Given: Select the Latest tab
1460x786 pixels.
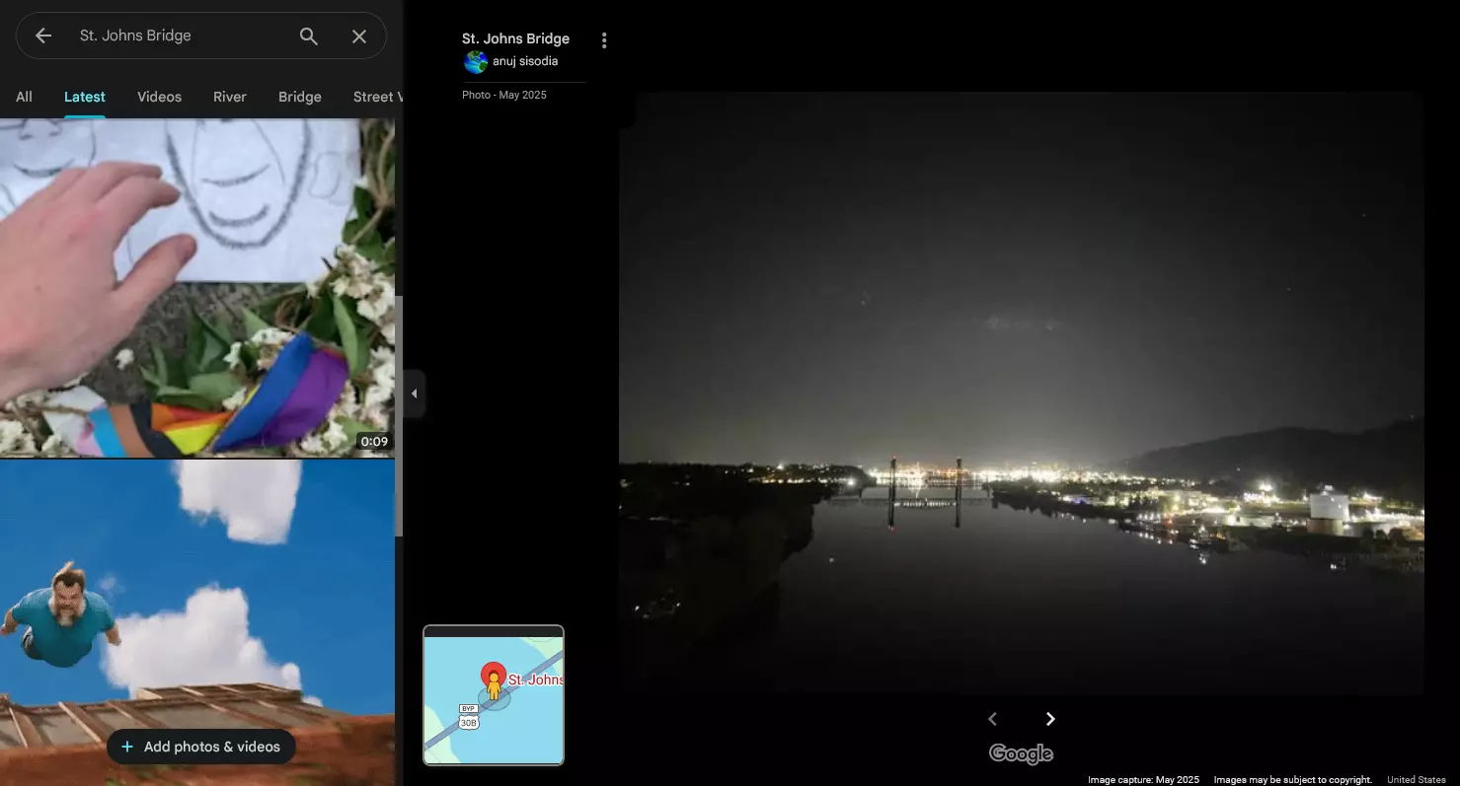Looking at the screenshot, I should tap(85, 97).
